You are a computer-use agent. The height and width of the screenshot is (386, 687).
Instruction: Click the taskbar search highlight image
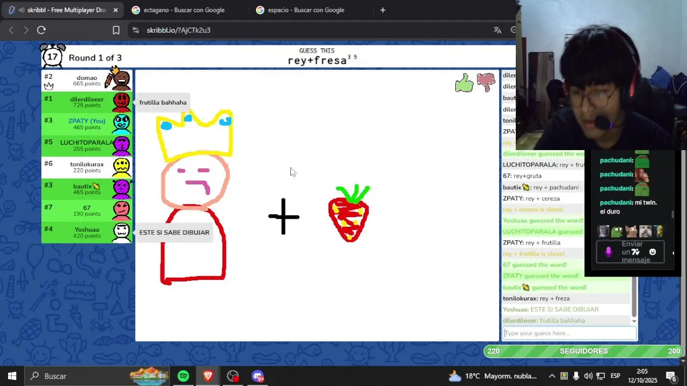(150, 376)
